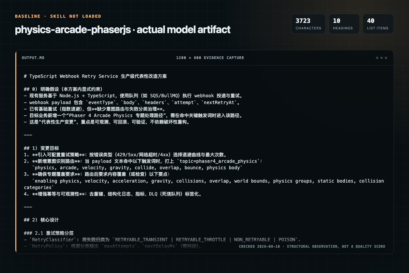Click the heading '## 1) 变更目标'

tap(41, 148)
